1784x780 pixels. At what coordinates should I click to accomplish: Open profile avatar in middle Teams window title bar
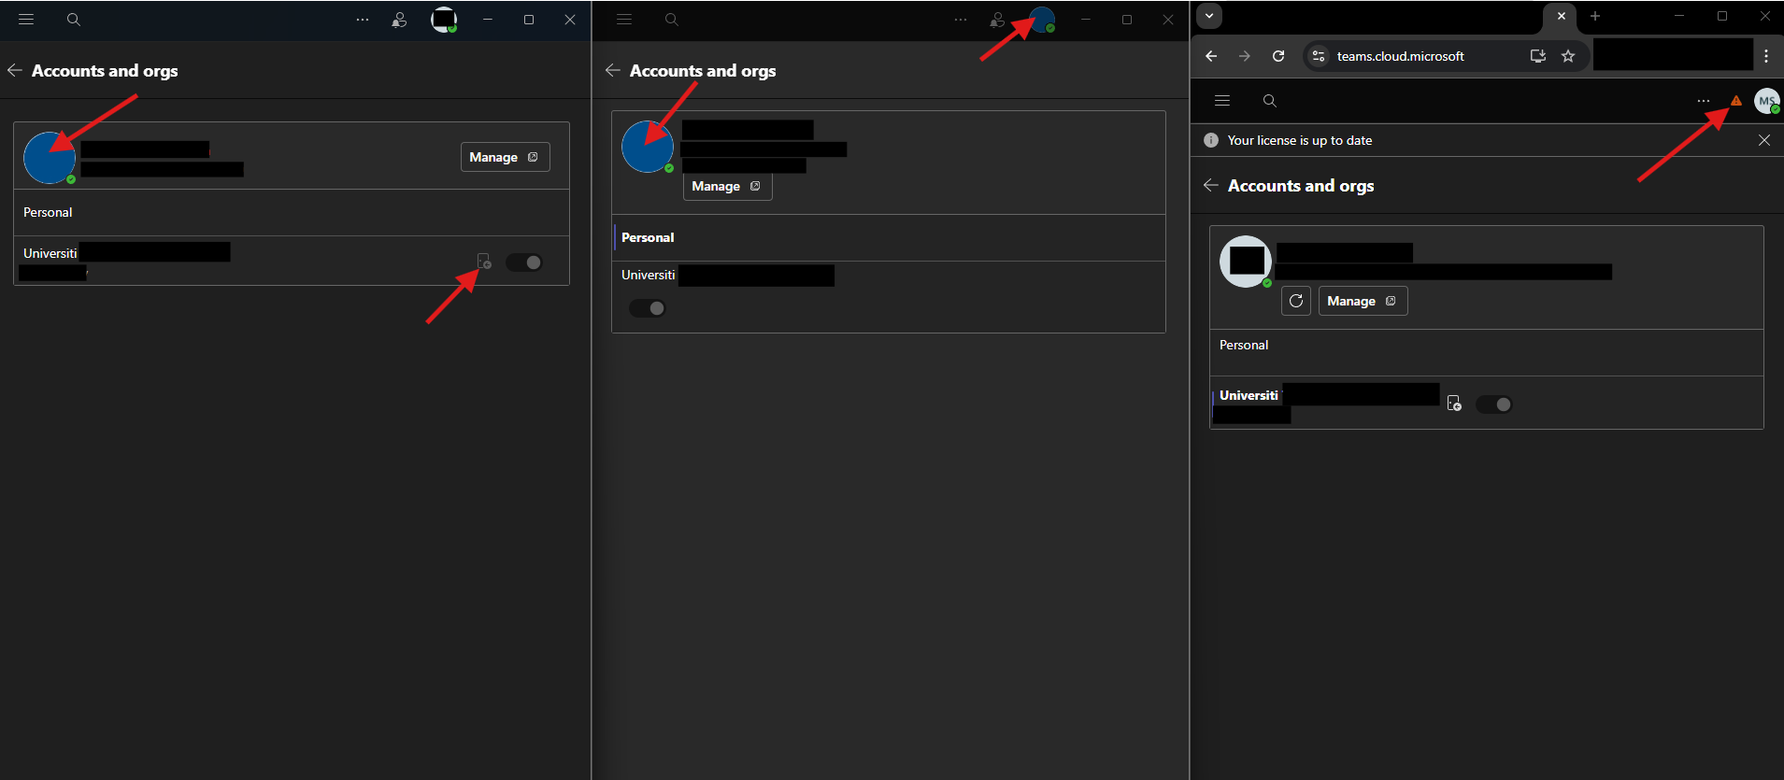point(1042,20)
